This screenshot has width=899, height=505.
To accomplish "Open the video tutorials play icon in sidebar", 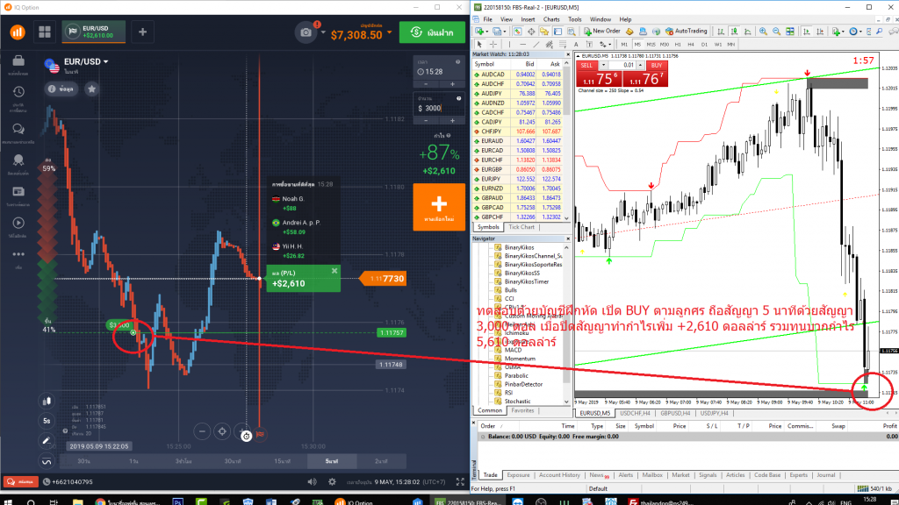I will pos(18,223).
